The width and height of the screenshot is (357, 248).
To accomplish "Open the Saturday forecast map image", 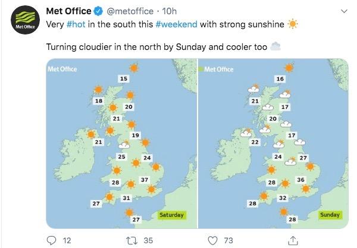I will pyautogui.click(x=121, y=143).
